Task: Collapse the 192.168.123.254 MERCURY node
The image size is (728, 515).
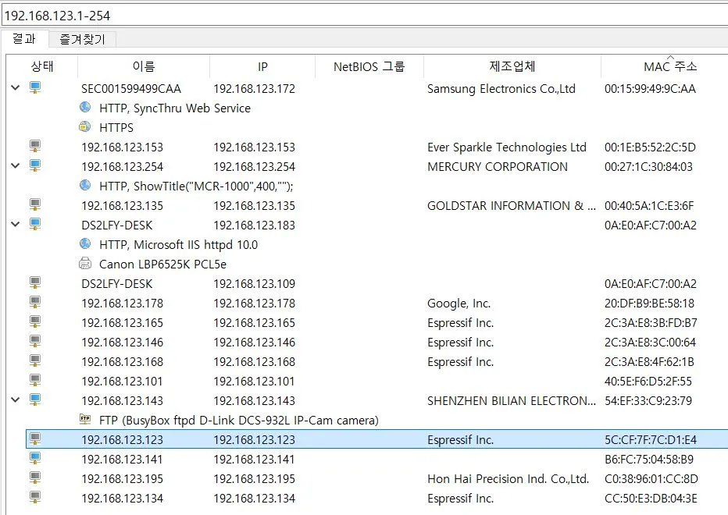Action: [x=16, y=165]
